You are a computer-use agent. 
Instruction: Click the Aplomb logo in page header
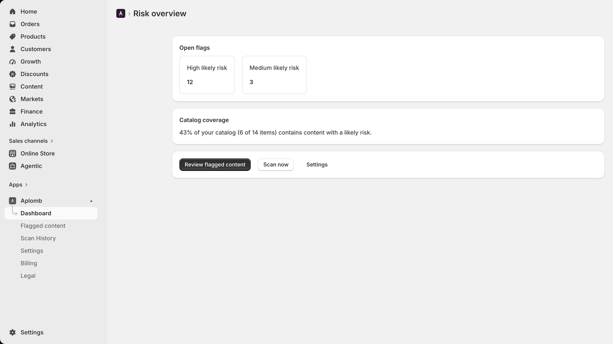point(121,13)
